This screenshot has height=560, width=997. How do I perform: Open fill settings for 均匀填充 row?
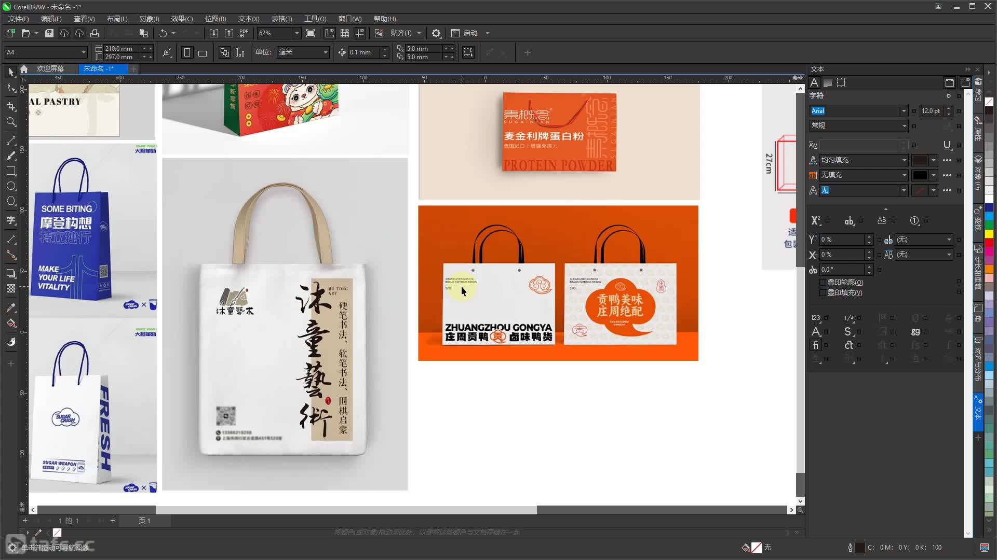click(947, 160)
